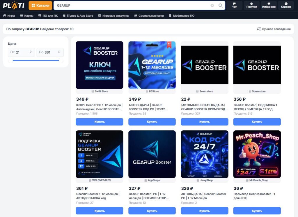The width and height of the screenshot is (298, 217).
Task: Open the Корзина cart icon
Action: (286, 5)
